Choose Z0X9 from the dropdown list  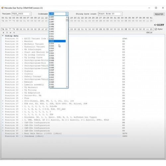coord(57,55)
